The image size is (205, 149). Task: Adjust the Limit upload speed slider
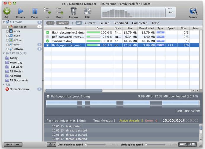point(155,145)
